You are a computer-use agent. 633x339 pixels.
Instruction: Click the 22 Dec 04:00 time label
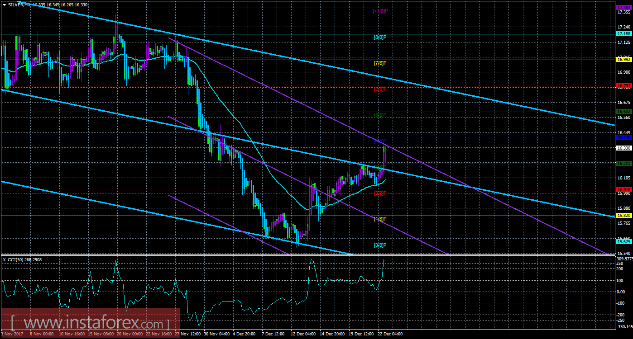[x=390, y=334]
